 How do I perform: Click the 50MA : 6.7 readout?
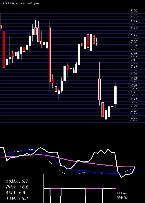17,181
